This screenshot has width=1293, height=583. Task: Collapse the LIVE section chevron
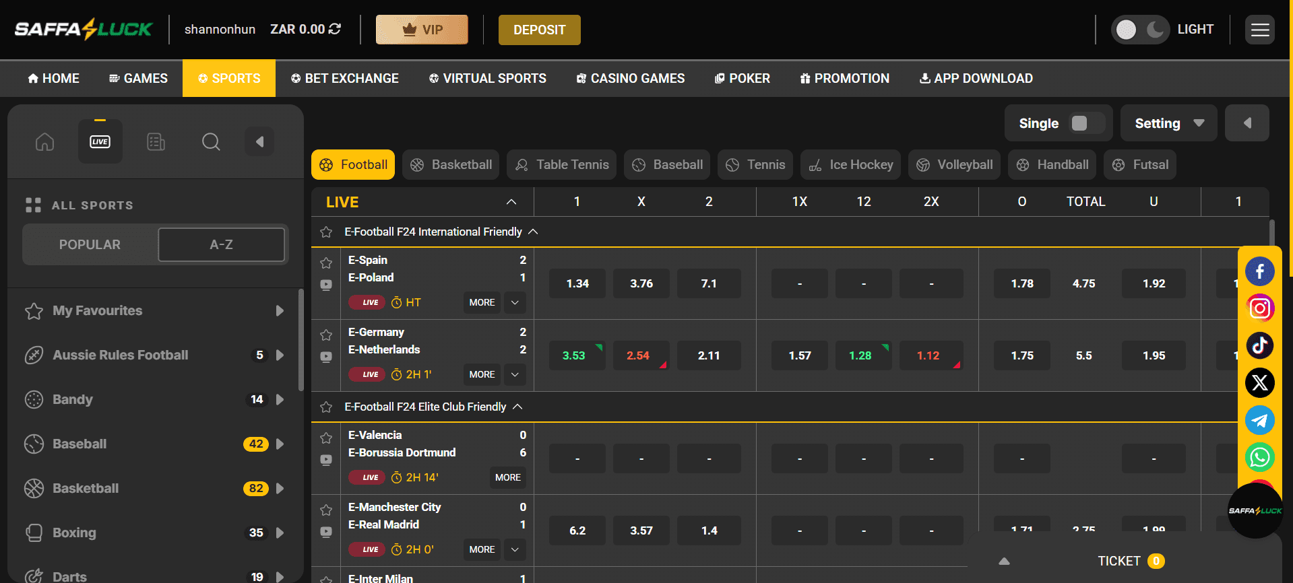pyautogui.click(x=511, y=202)
